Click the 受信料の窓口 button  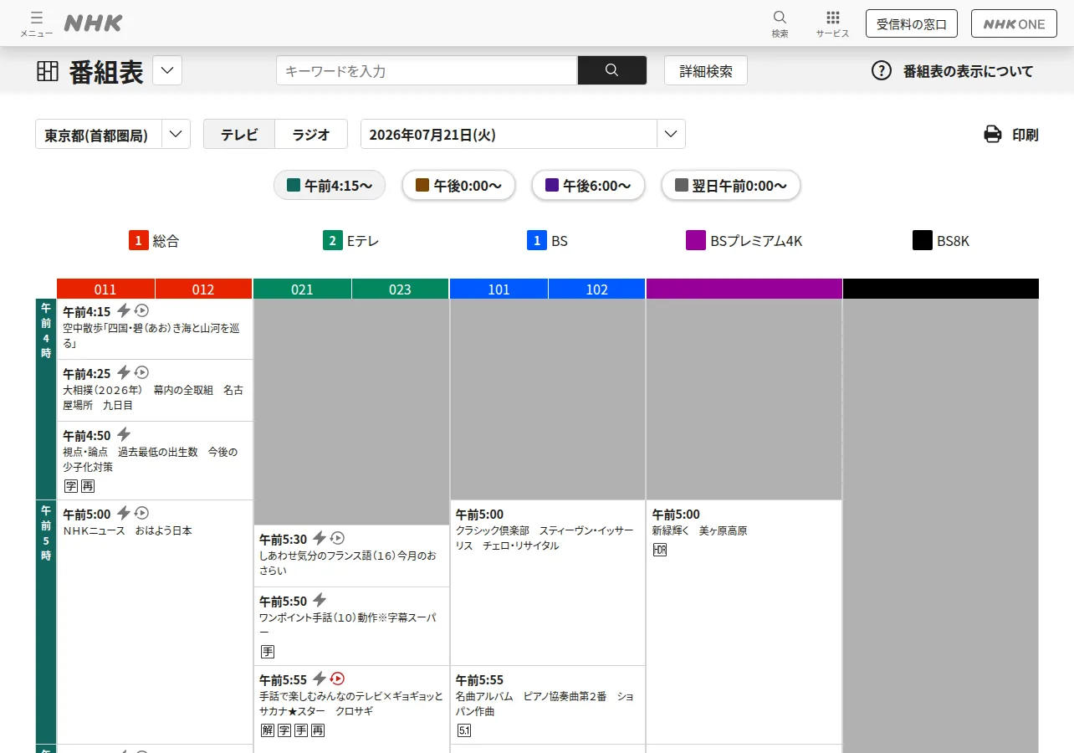tap(912, 23)
